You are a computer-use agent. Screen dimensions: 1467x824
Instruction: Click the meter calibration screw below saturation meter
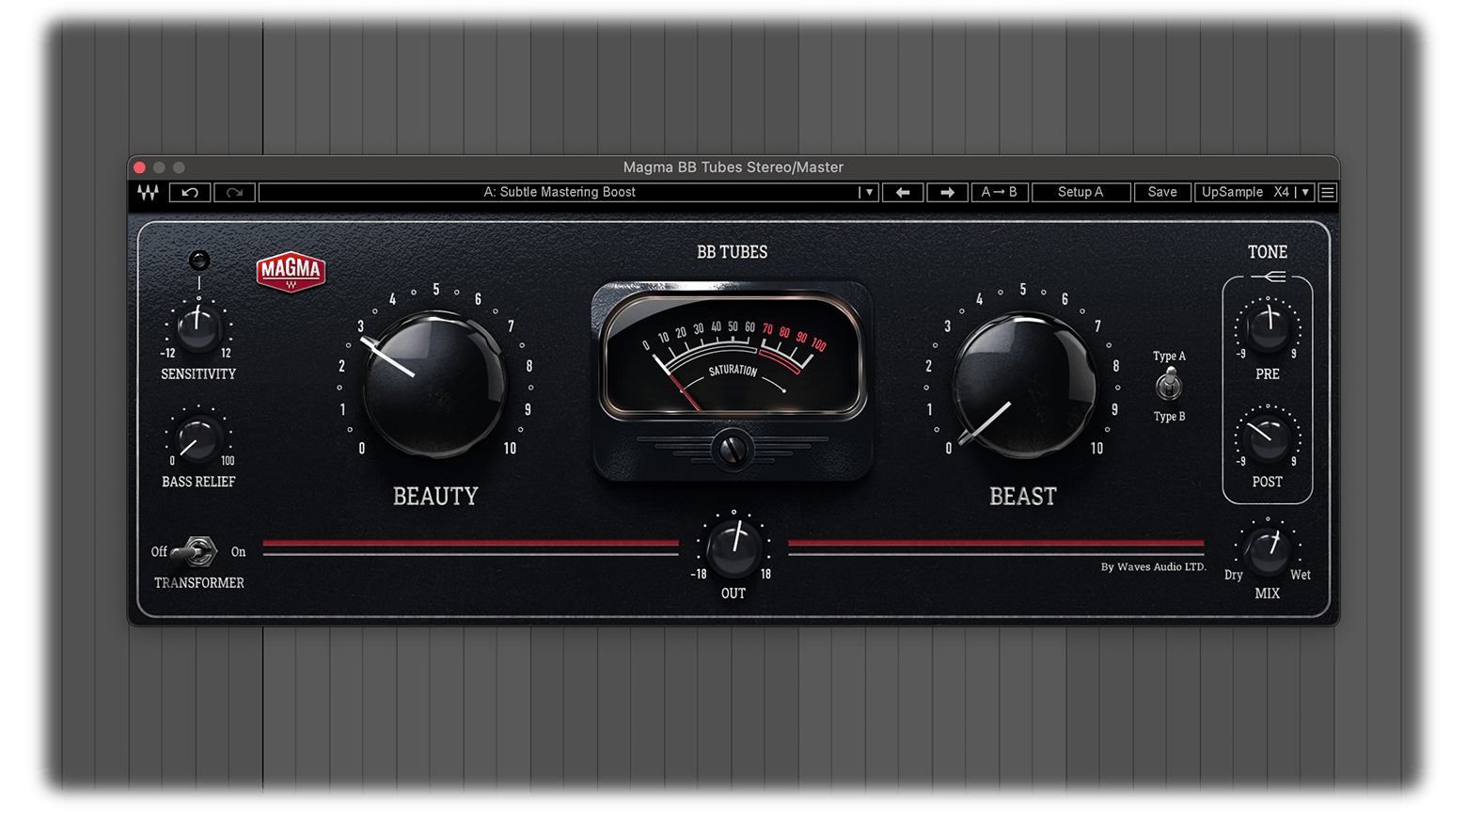732,450
